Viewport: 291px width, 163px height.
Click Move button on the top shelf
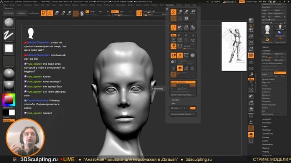click(x=56, y=13)
